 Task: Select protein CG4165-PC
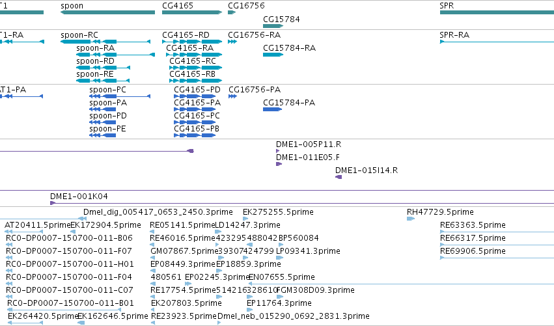tap(197, 116)
